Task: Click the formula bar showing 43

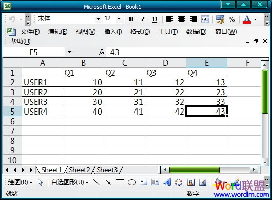Action: point(188,52)
